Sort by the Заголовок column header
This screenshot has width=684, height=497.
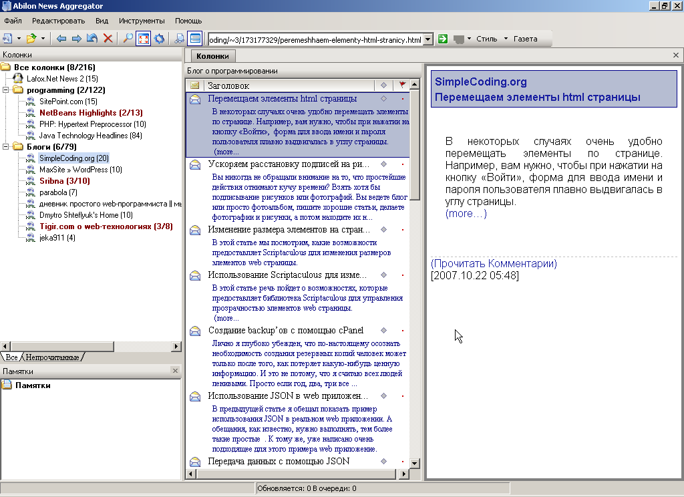[x=289, y=86]
